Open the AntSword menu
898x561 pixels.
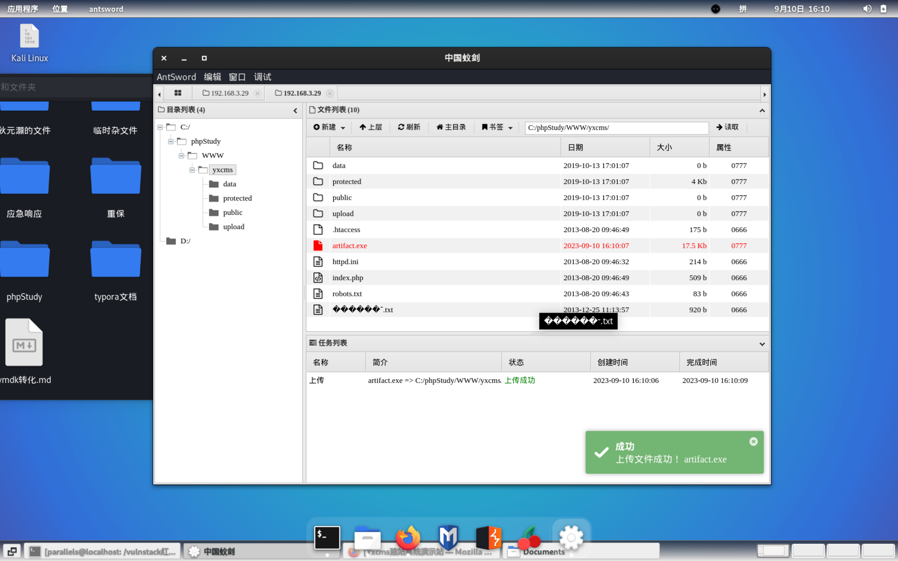(x=176, y=77)
